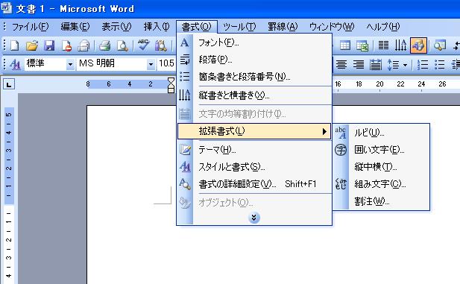Viewport: 460px width, 284px height.
Task: Select 組み文字(C)... in submenu
Action: coord(381,184)
